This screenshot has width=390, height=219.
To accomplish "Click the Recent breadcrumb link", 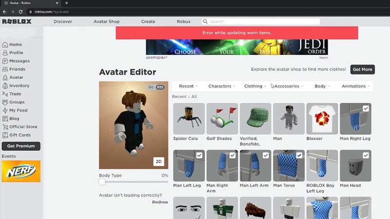I will tap(179, 96).
